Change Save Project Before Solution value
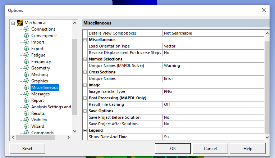Viewport: 275px width, 158px height. pyautogui.click(x=213, y=117)
